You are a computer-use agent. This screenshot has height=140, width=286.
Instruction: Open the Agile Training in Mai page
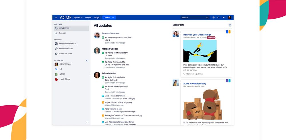[x=113, y=109]
